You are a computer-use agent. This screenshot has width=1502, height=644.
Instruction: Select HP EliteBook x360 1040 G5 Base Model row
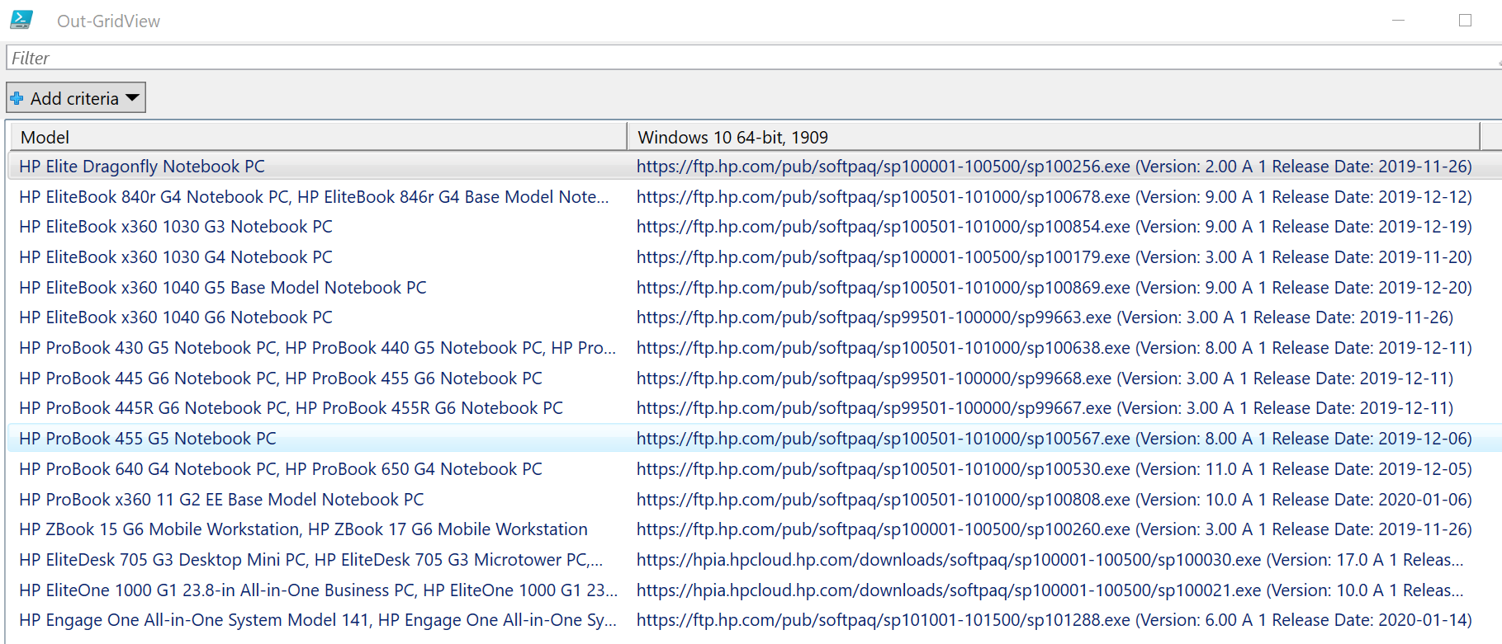223,288
